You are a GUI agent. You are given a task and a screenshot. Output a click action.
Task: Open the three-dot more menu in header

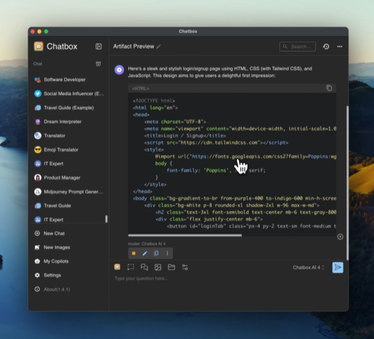[x=340, y=46]
